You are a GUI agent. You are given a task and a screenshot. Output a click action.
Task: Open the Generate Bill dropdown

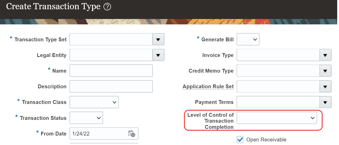248,40
